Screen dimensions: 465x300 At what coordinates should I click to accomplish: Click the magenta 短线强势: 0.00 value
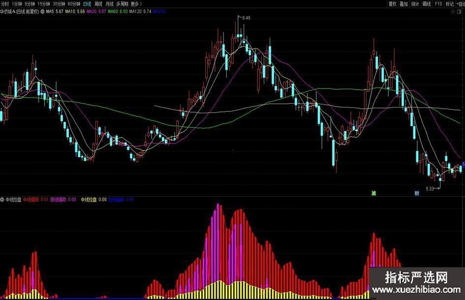[x=63, y=200]
